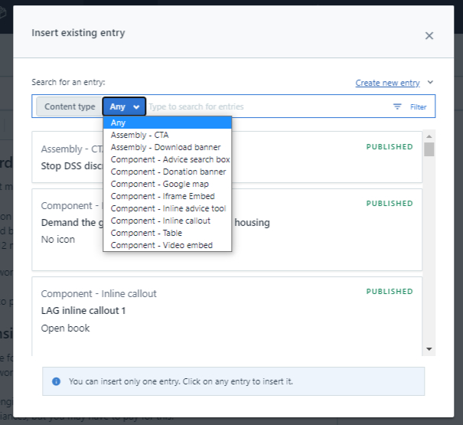The height and width of the screenshot is (425, 463).
Task: Expand chevron next to Create new entry
Action: [x=430, y=82]
